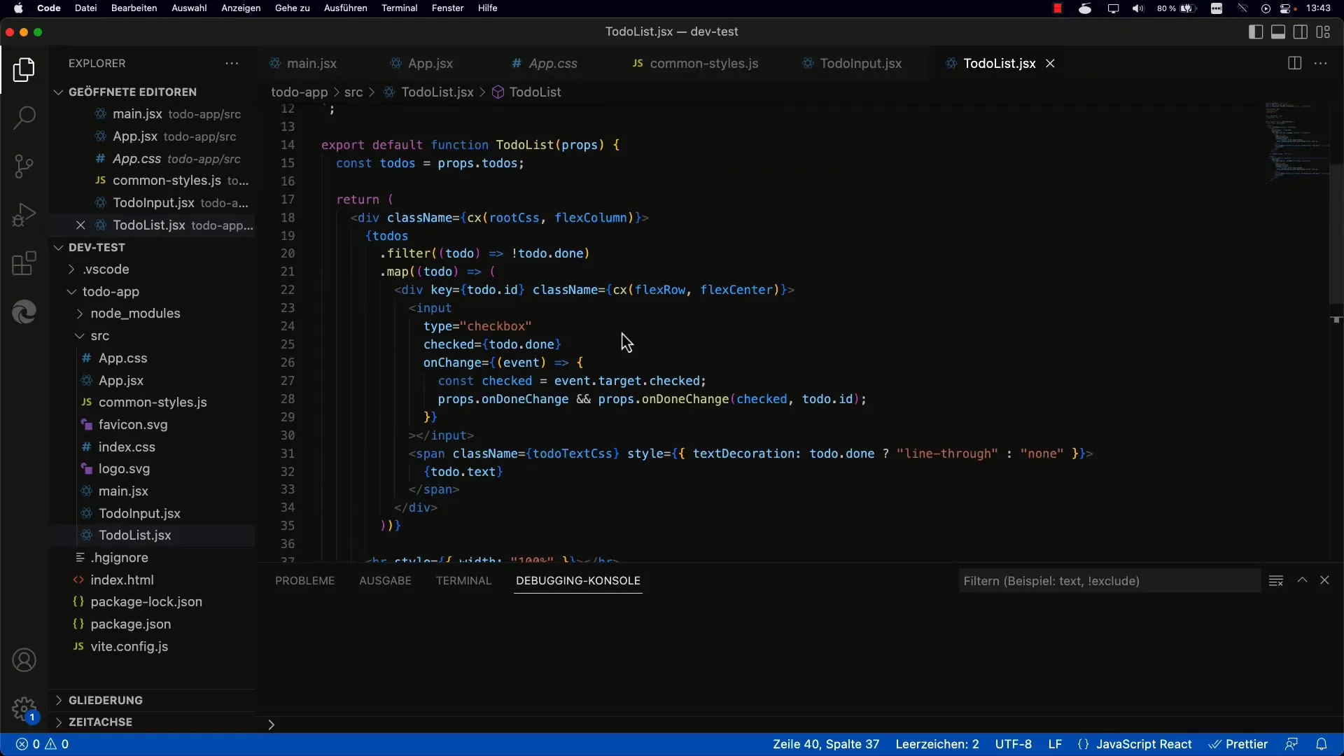The width and height of the screenshot is (1344, 756).
Task: Click the debug console filter field
Action: click(1109, 581)
